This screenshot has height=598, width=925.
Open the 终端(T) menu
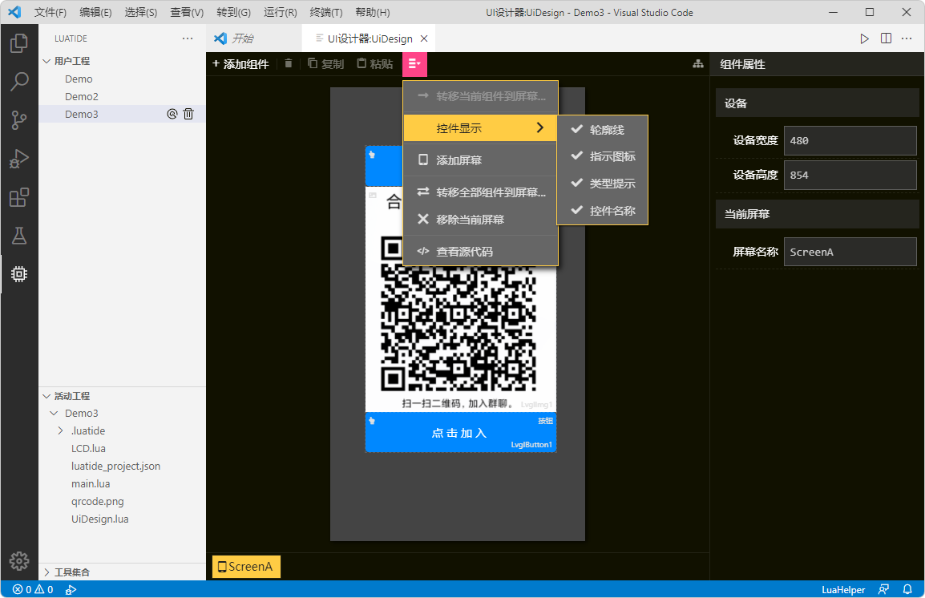tap(325, 12)
